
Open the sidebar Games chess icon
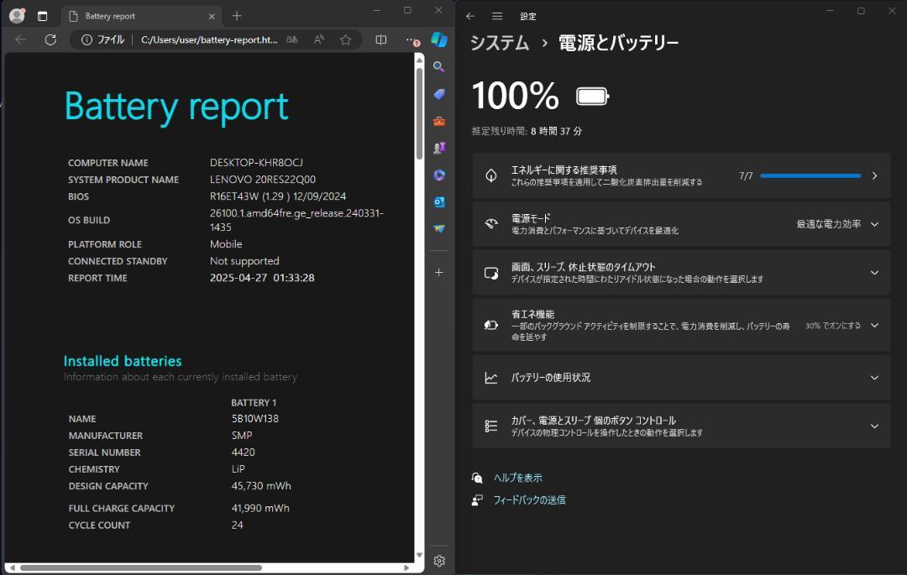439,148
